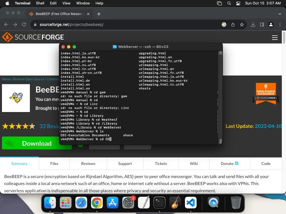Open Visual Studio Code in Dock

pyautogui.click(x=191, y=203)
